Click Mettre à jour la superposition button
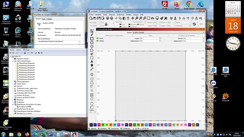The height and width of the screenshot is (137, 244). [x=114, y=36]
